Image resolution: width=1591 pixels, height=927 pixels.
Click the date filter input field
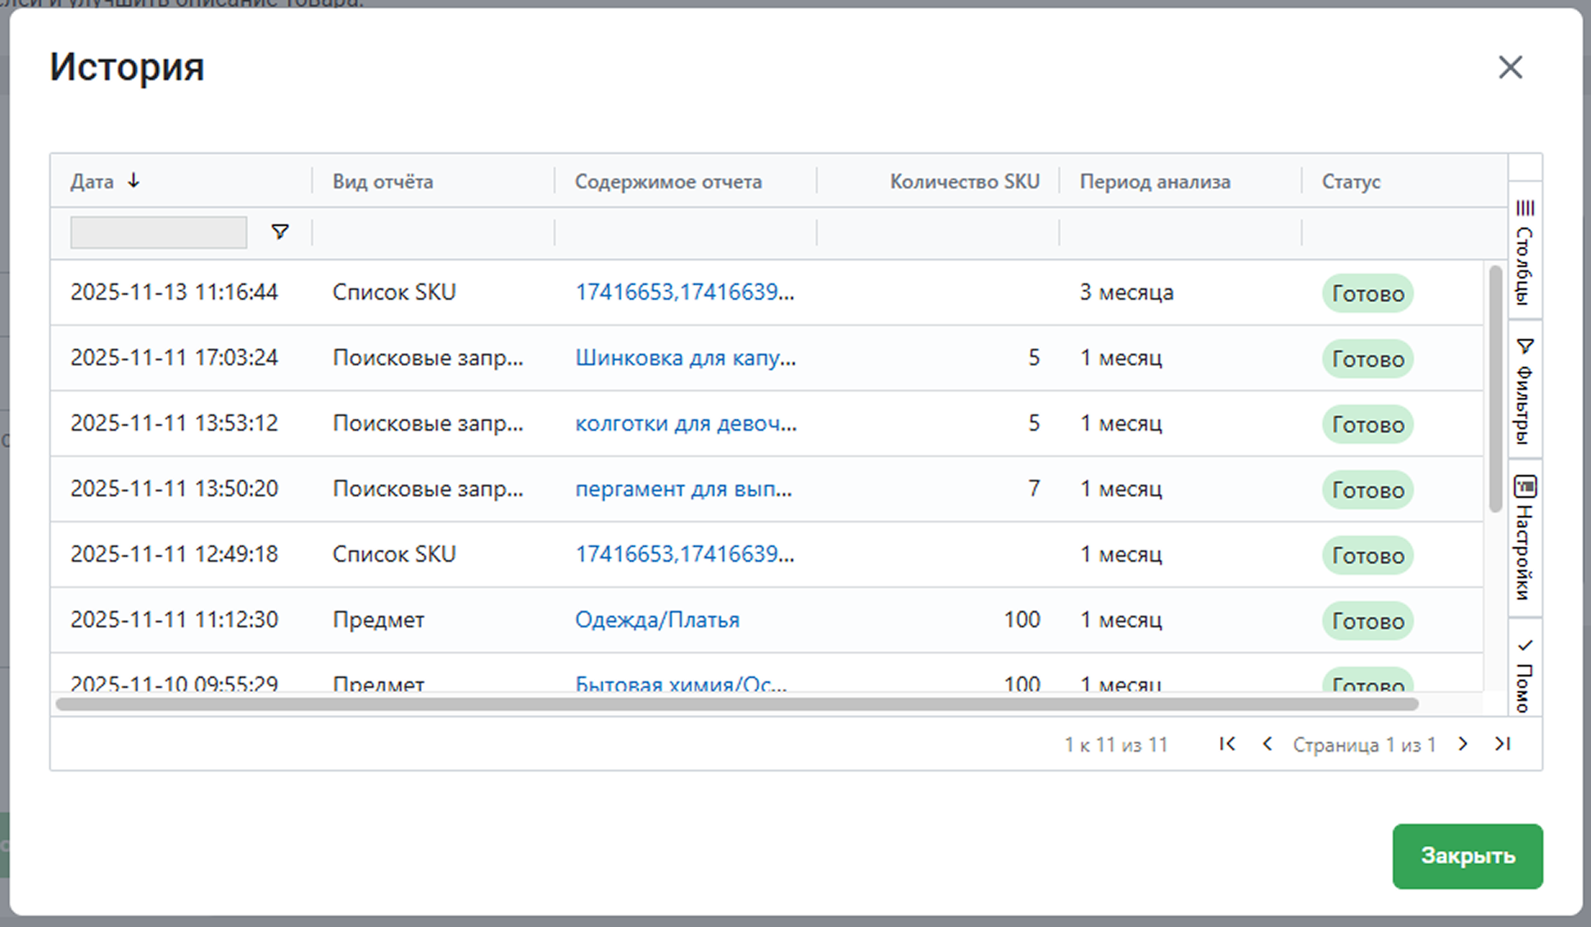tap(158, 233)
